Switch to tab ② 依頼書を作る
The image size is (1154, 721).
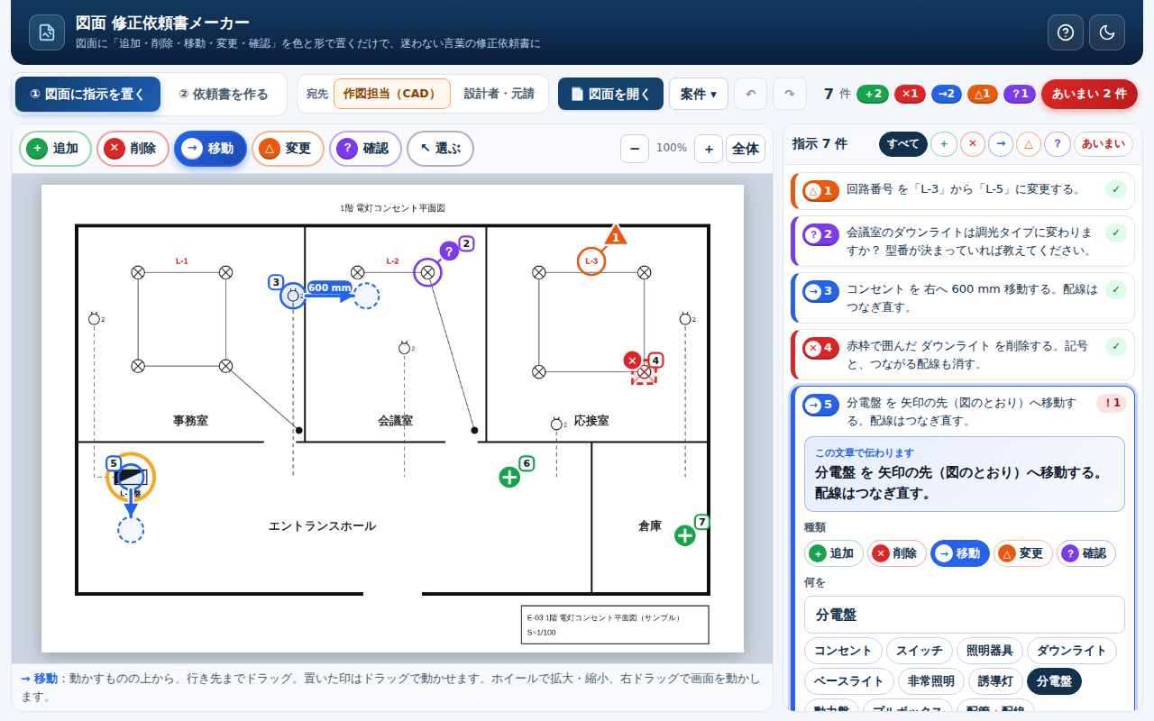(x=224, y=94)
